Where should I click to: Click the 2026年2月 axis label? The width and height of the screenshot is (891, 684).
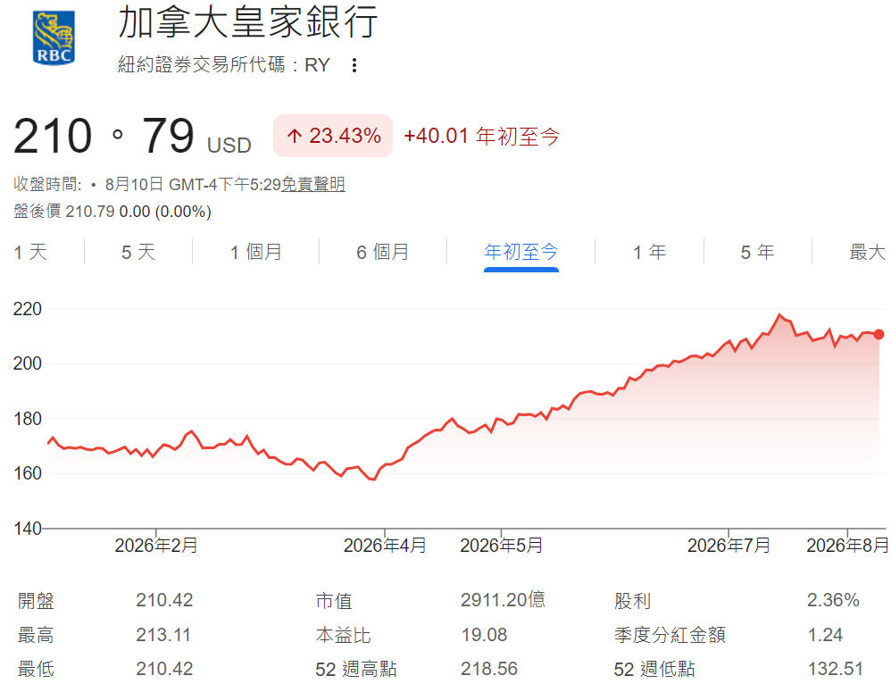[156, 546]
